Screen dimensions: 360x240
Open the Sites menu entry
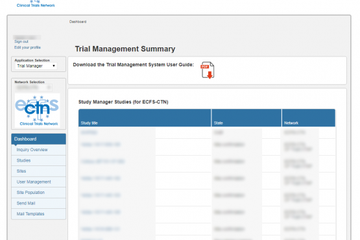click(38, 171)
